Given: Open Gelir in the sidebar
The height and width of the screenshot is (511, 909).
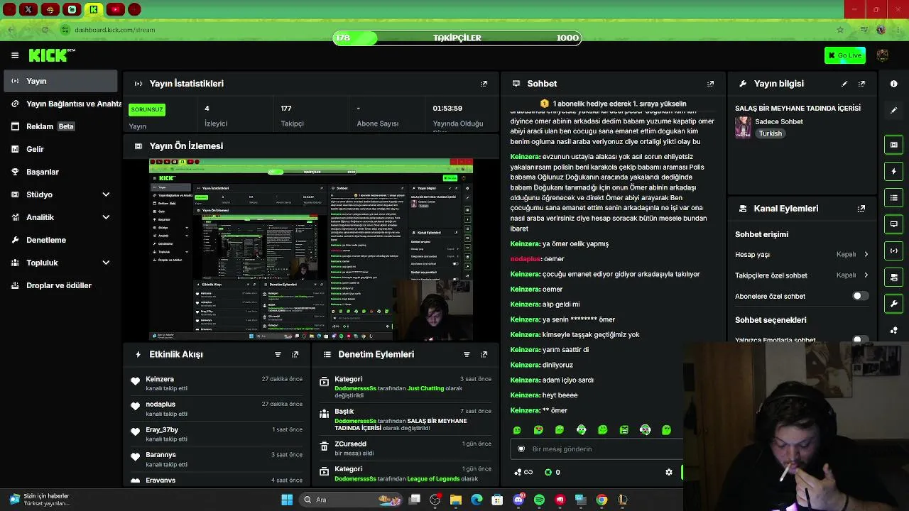Looking at the screenshot, I should pos(60,149).
